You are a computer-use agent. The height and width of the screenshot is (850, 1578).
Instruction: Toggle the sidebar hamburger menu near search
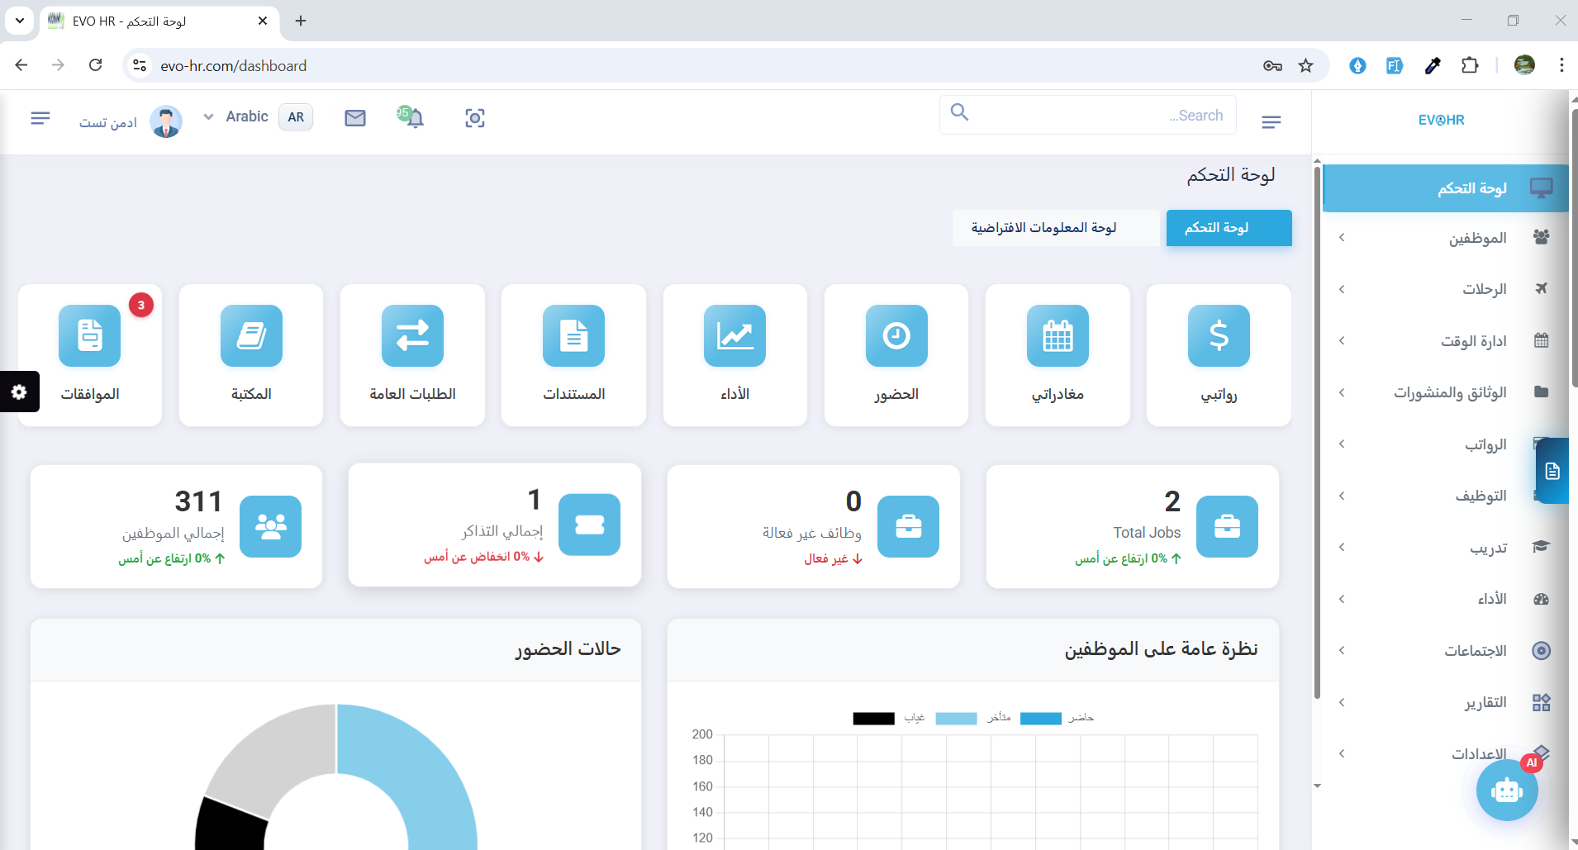pyautogui.click(x=1271, y=122)
